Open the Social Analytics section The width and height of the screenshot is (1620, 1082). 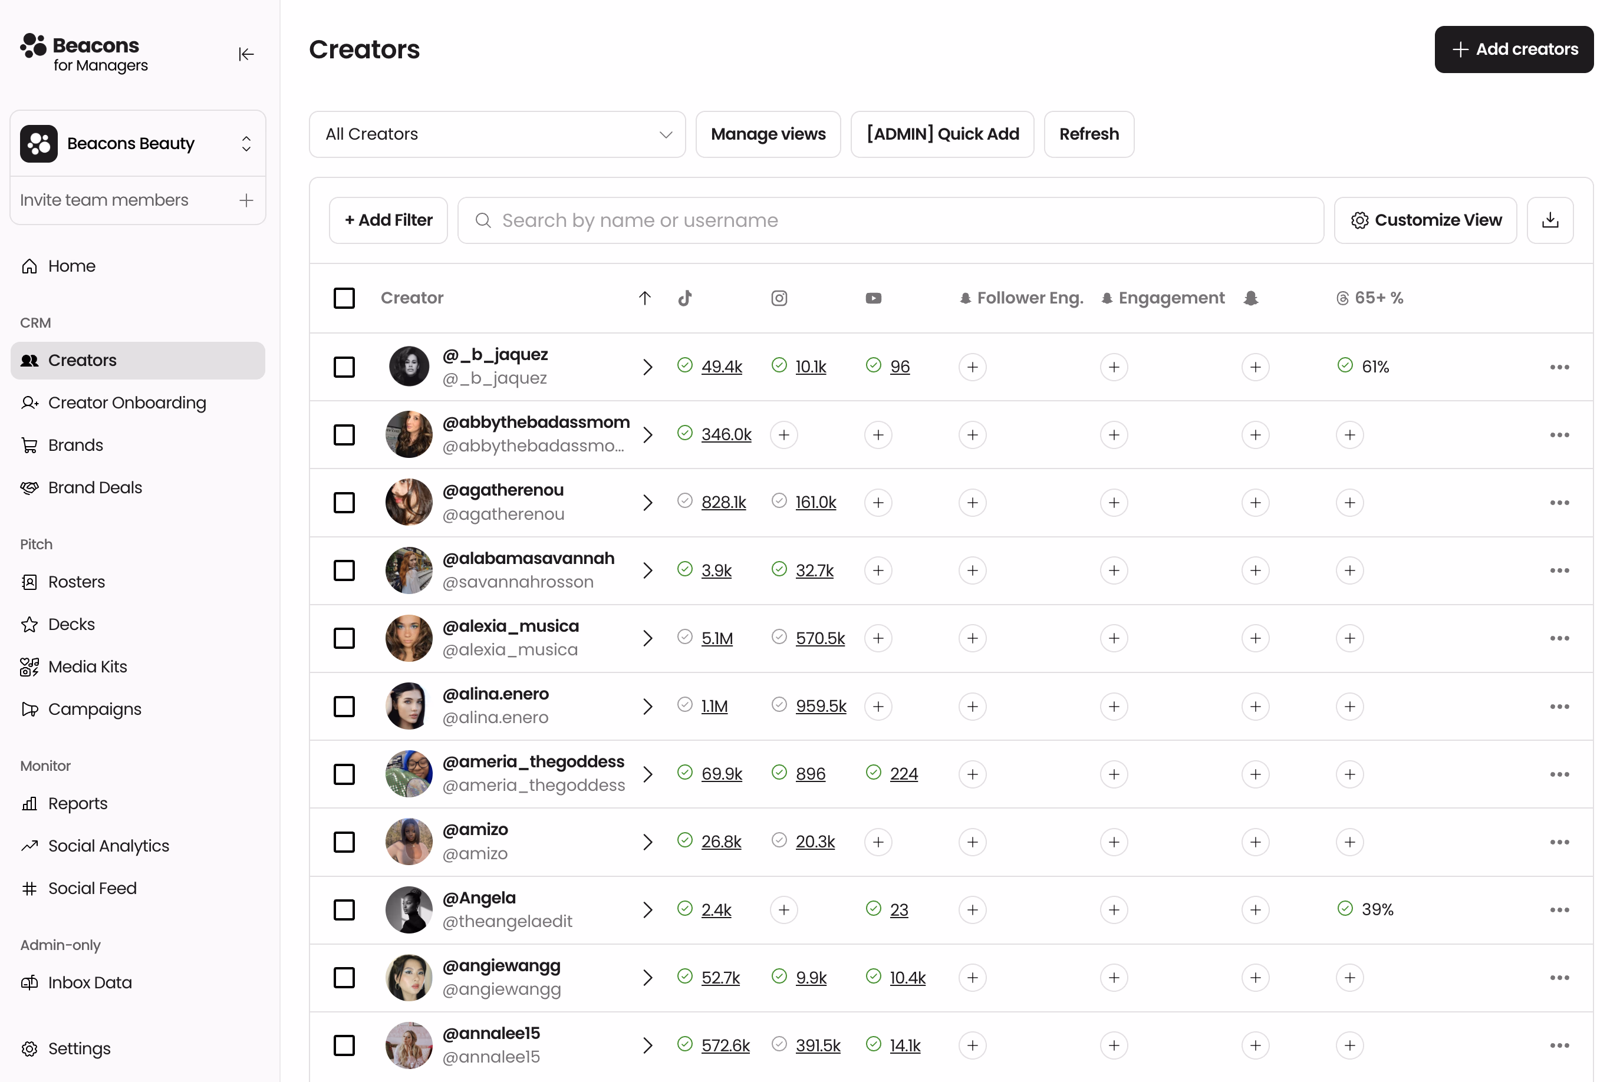click(x=108, y=845)
